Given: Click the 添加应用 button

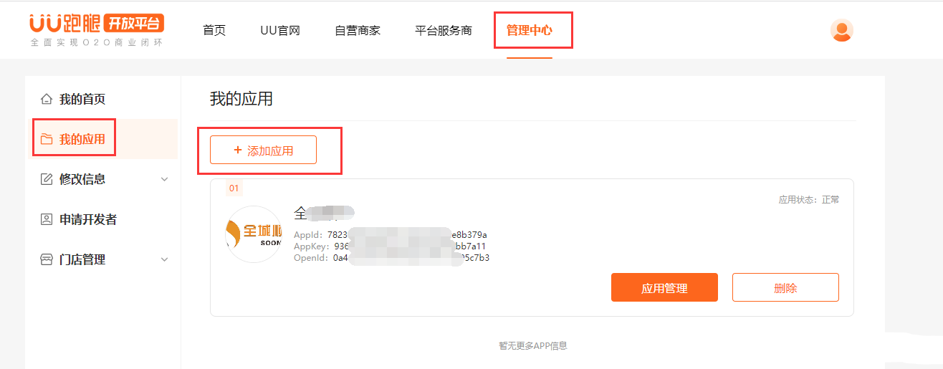Looking at the screenshot, I should pos(263,150).
